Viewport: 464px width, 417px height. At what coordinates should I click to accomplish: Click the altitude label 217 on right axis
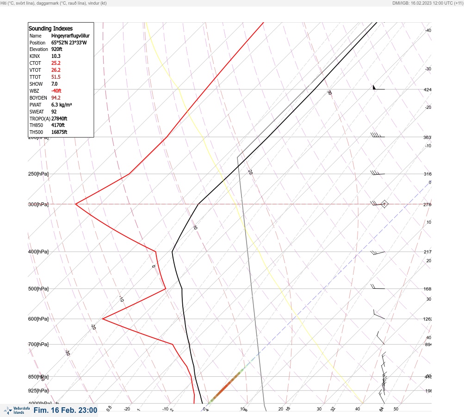click(427, 252)
